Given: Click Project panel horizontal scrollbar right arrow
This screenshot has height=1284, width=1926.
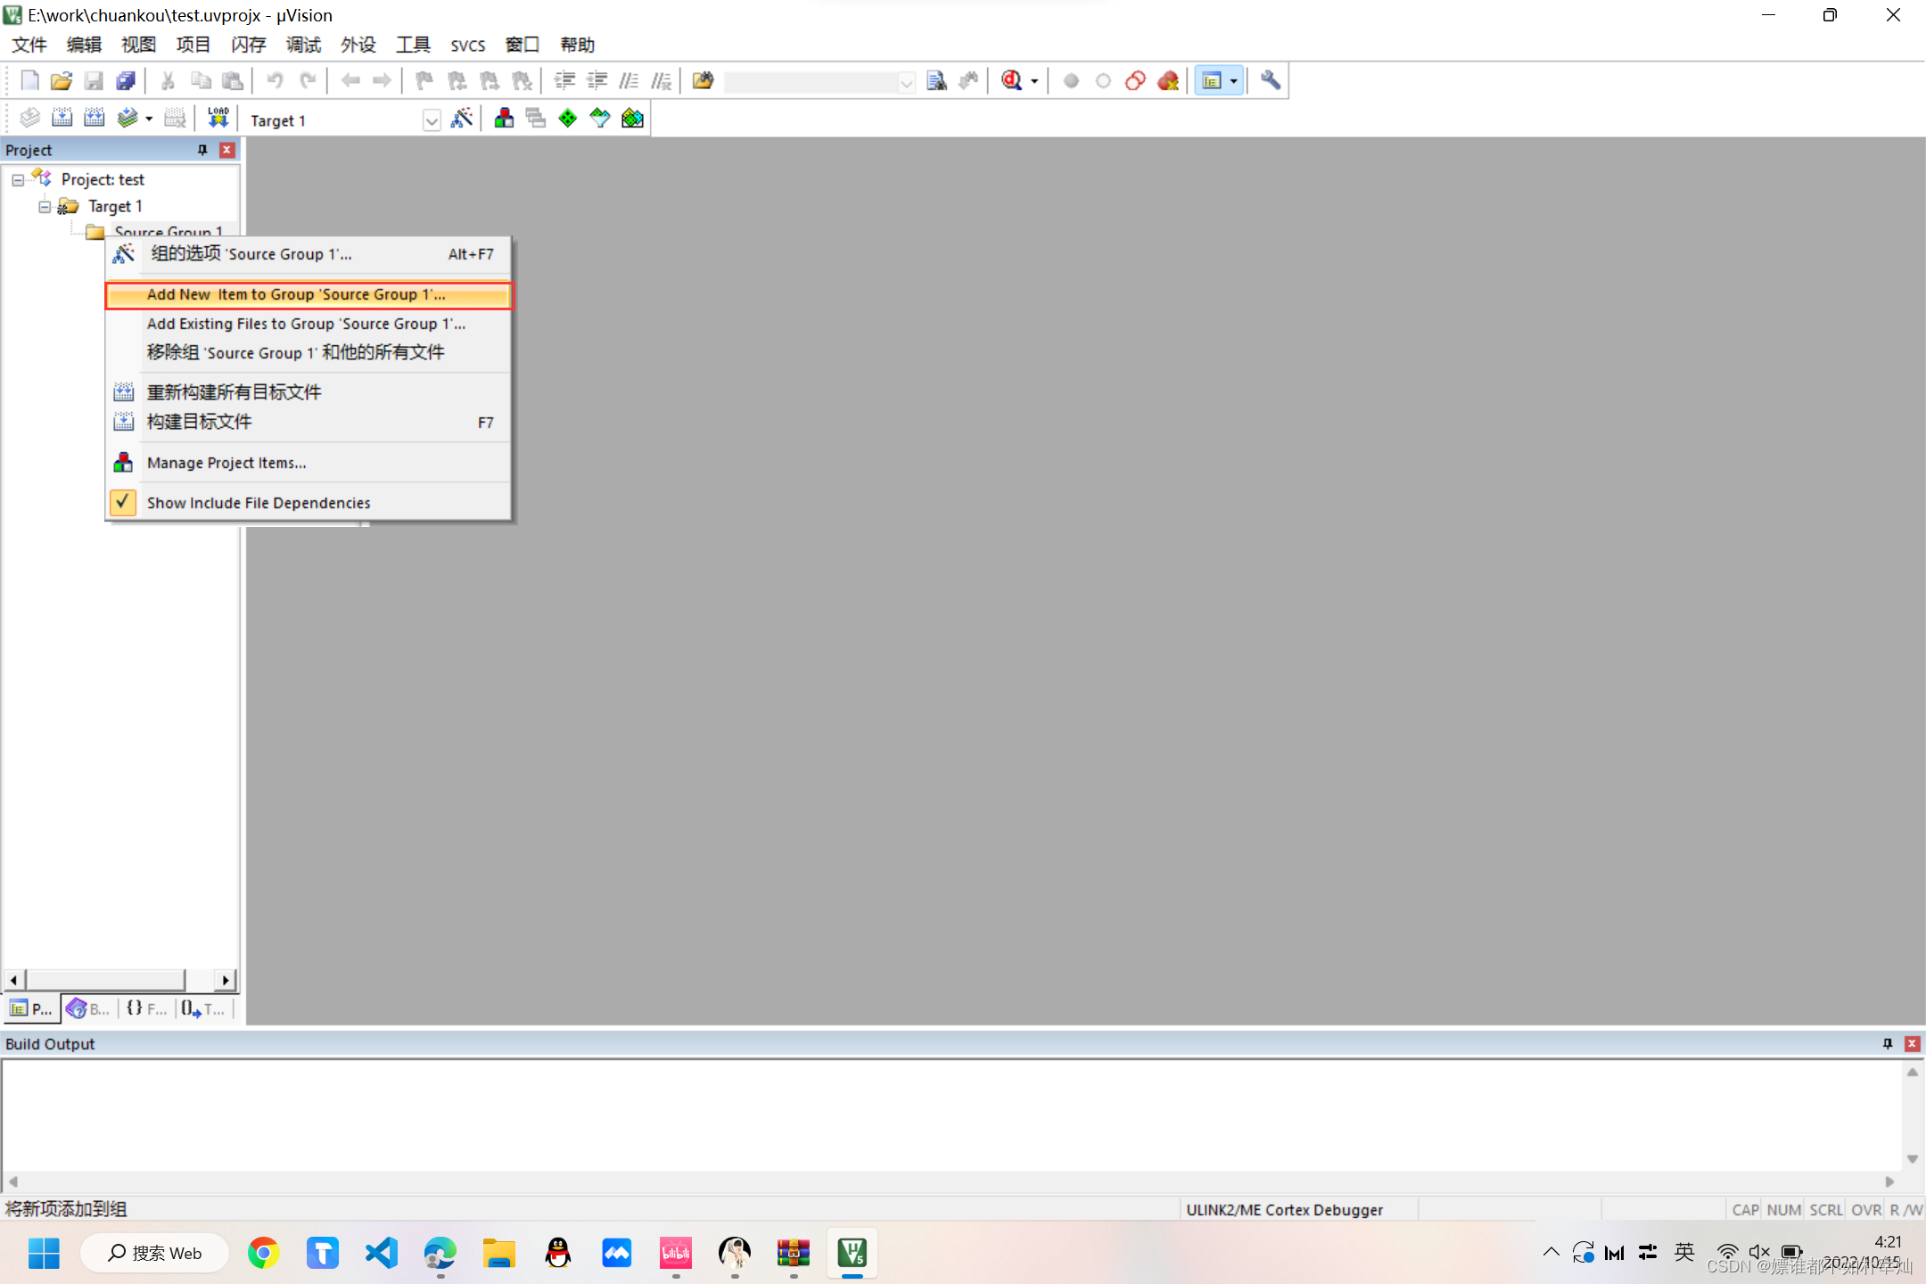Looking at the screenshot, I should [226, 980].
